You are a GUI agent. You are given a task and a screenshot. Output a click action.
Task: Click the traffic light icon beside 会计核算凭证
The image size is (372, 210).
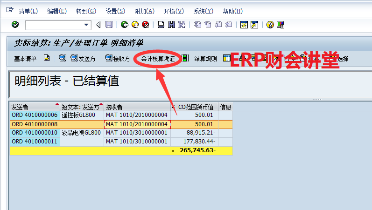[185, 58]
